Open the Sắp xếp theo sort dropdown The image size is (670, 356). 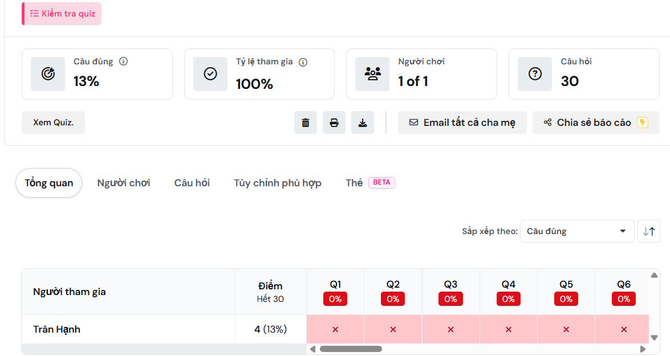(x=576, y=231)
